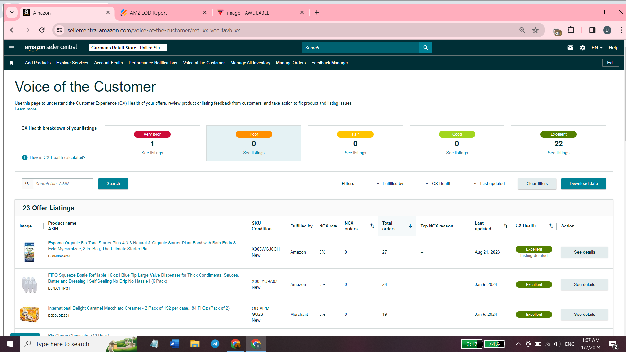626x352 pixels.
Task: Open Explore Services menu item
Action: pyautogui.click(x=72, y=63)
